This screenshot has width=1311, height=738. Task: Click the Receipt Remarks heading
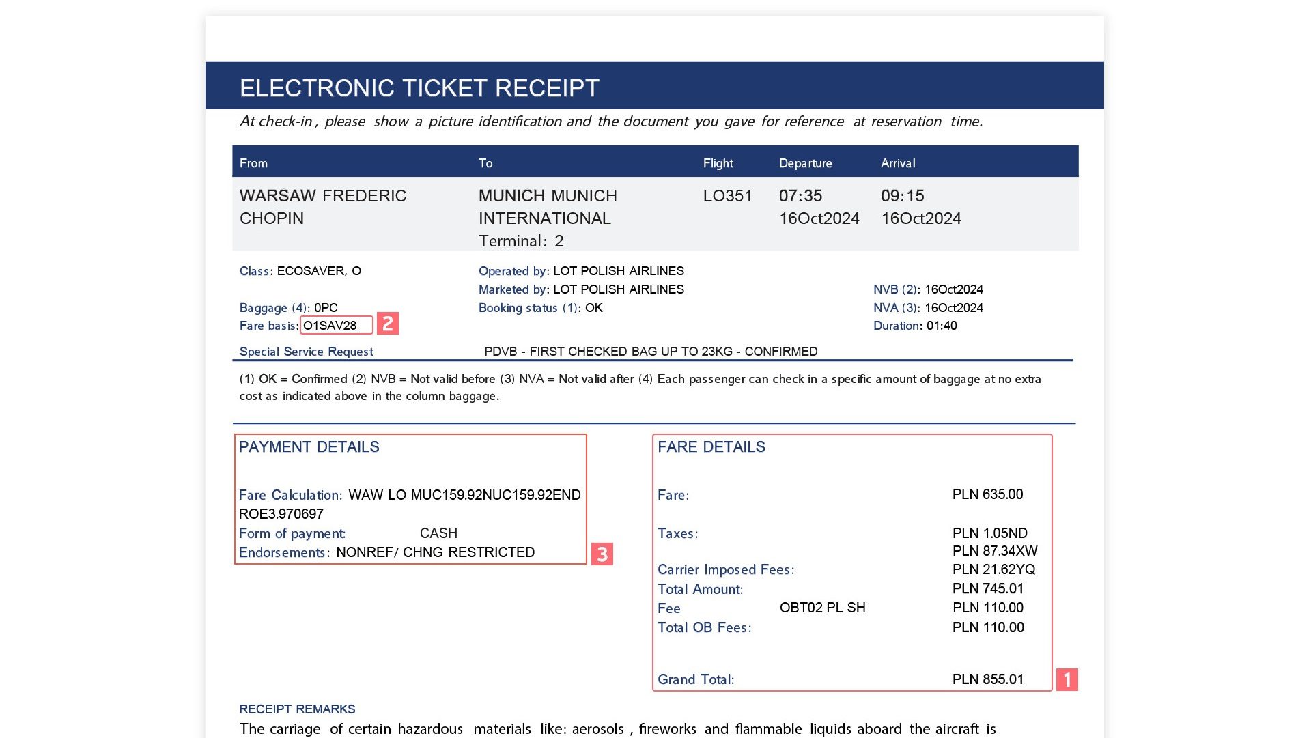297,709
